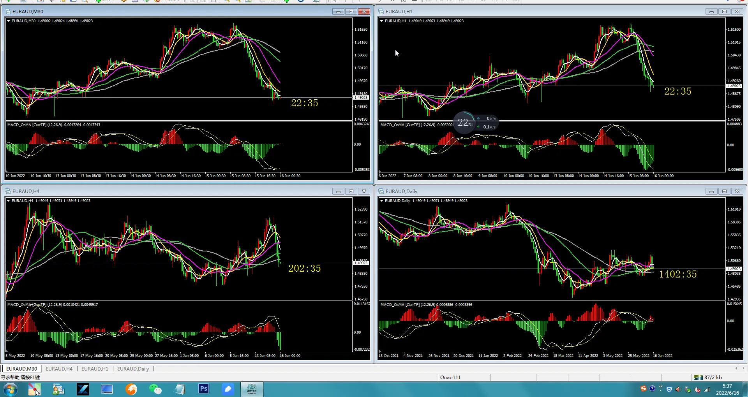Open the speaker volume tray icon
The width and height of the screenshot is (748, 397).
[x=678, y=390]
